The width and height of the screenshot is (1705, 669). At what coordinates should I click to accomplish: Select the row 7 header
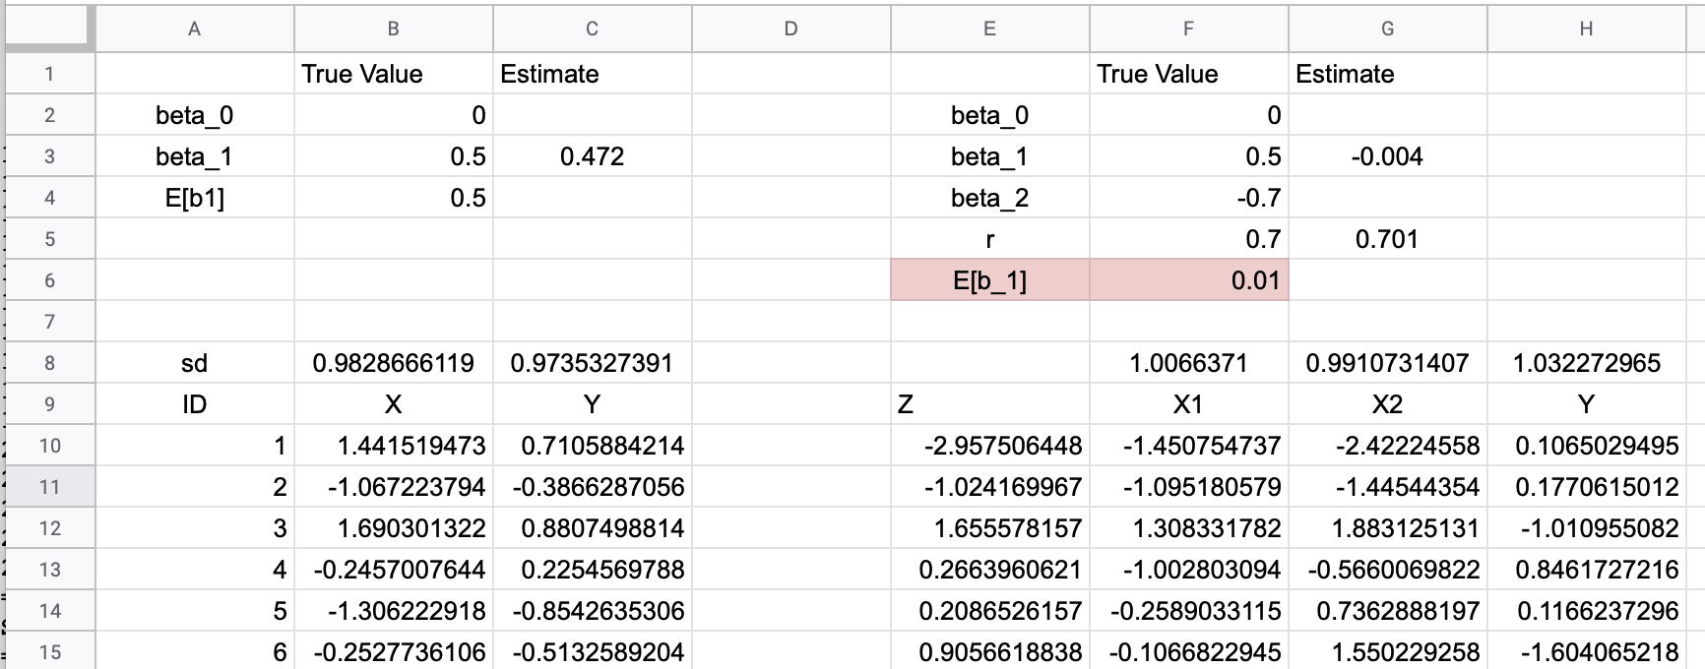coord(49,322)
